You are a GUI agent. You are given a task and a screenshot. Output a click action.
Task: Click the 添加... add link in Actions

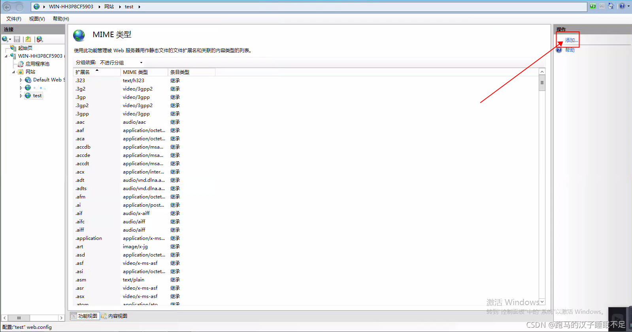coord(571,40)
